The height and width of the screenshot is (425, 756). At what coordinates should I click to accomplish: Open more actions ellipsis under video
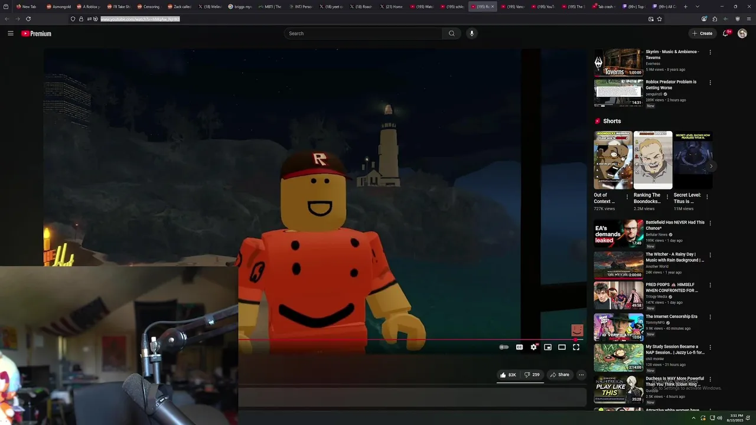(x=581, y=375)
